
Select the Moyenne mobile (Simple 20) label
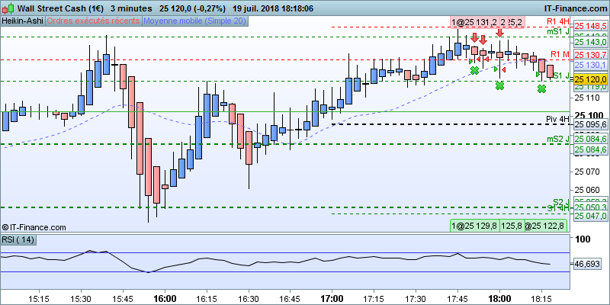click(x=194, y=21)
